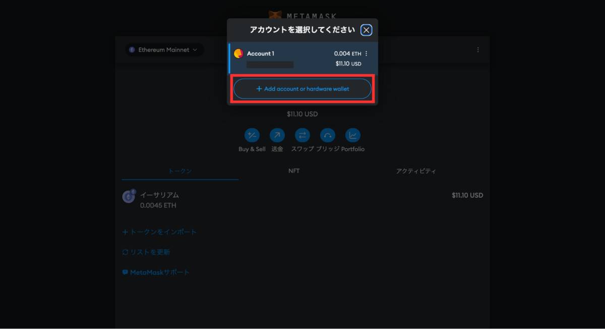Image resolution: width=605 pixels, height=329 pixels.
Task: Click Add account or hardware wallet
Action: point(301,89)
